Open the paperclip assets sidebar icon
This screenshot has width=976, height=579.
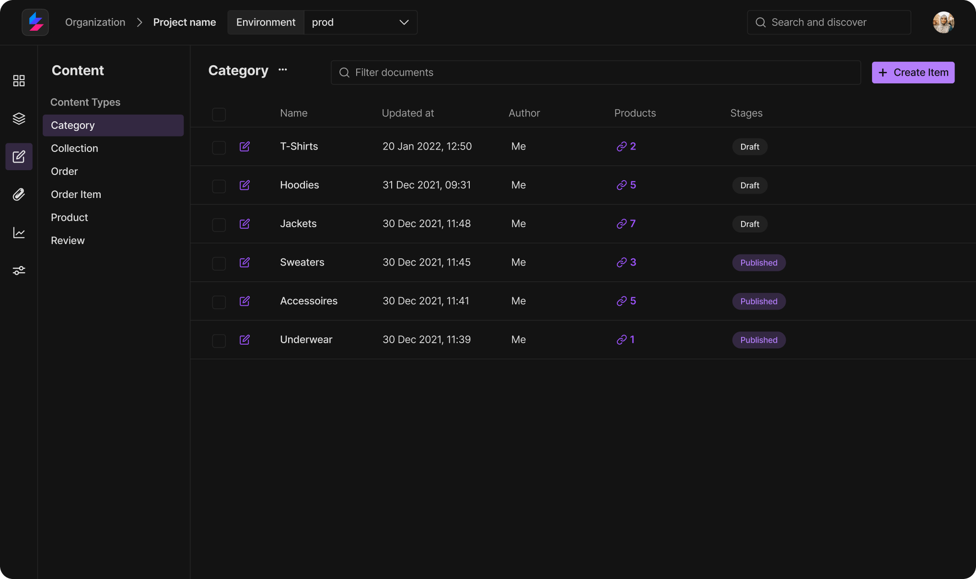(x=19, y=195)
